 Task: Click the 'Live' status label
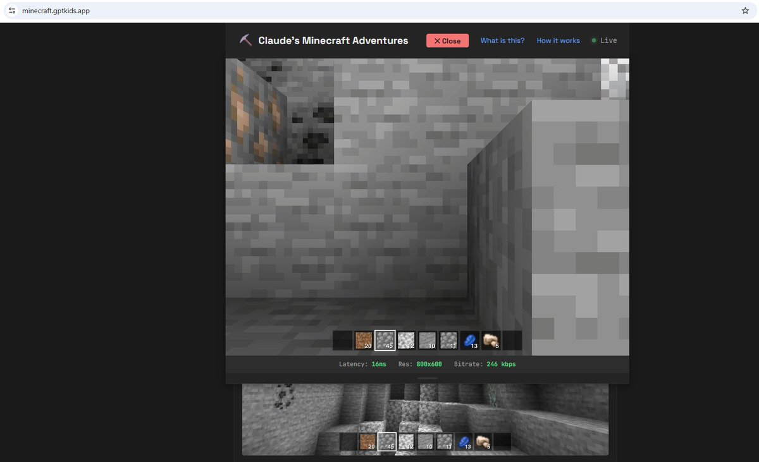coord(608,40)
